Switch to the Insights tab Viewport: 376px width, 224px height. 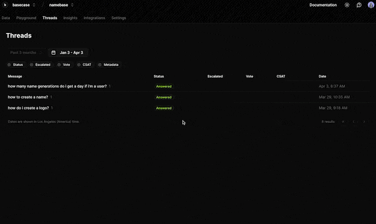coord(70,18)
